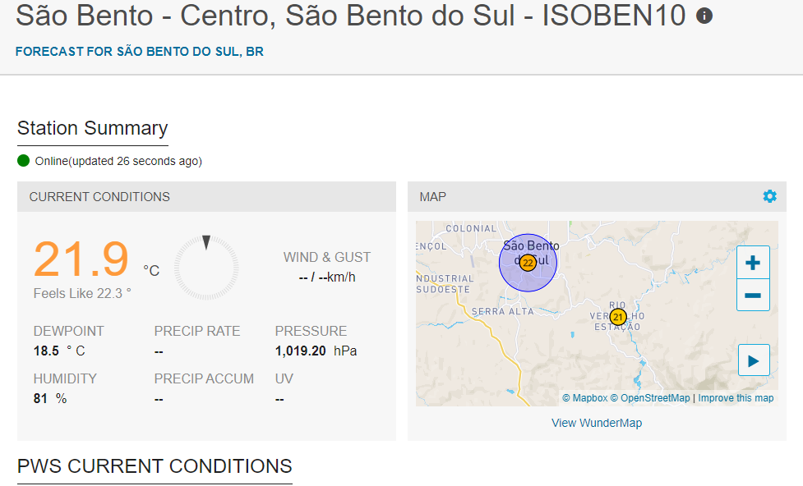The image size is (803, 486).
Task: Click the Current Conditions panel header
Action: coord(206,196)
